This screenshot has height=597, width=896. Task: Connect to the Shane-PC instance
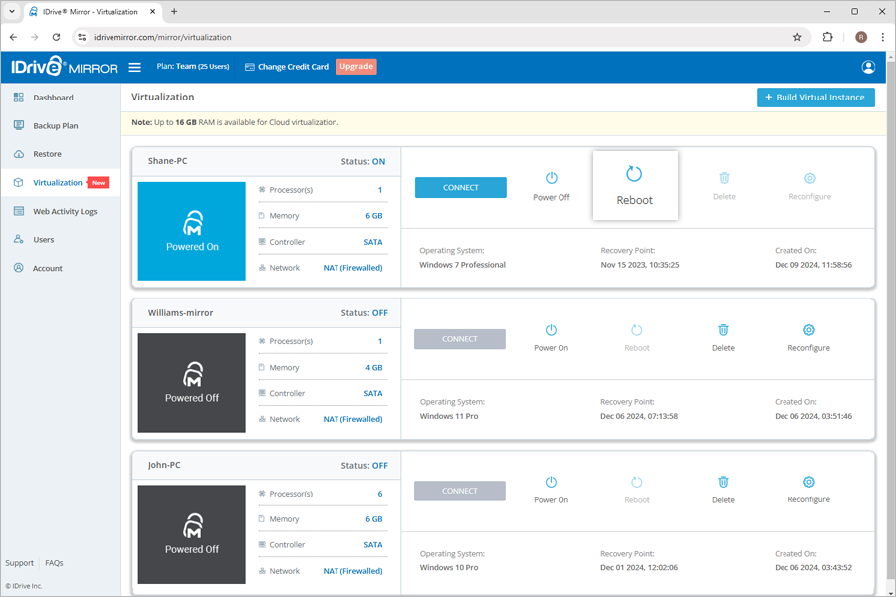click(461, 187)
